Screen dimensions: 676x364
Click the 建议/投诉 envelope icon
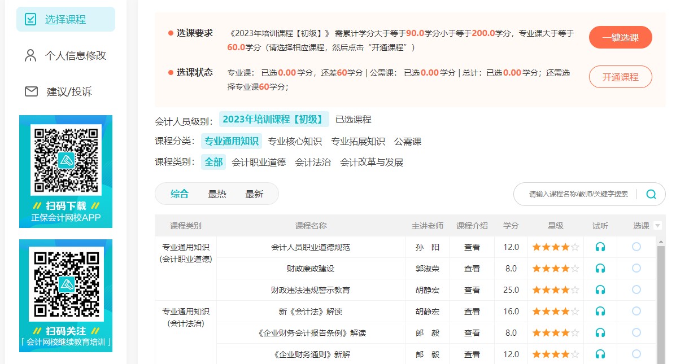31,91
